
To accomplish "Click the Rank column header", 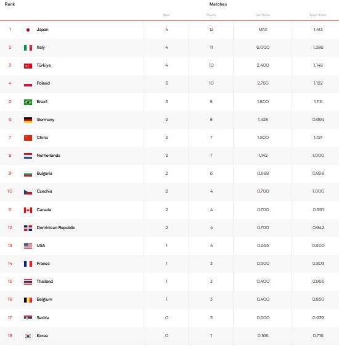I will (10, 4).
